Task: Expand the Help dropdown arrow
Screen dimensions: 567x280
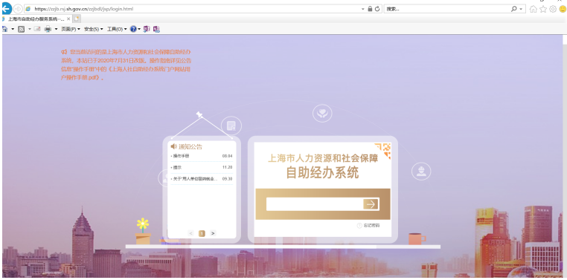Action: [x=139, y=29]
